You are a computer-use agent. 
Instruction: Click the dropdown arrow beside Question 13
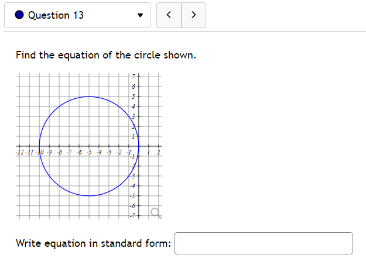coord(139,16)
